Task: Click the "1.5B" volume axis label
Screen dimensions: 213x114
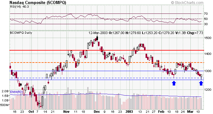Action: click(5, 96)
